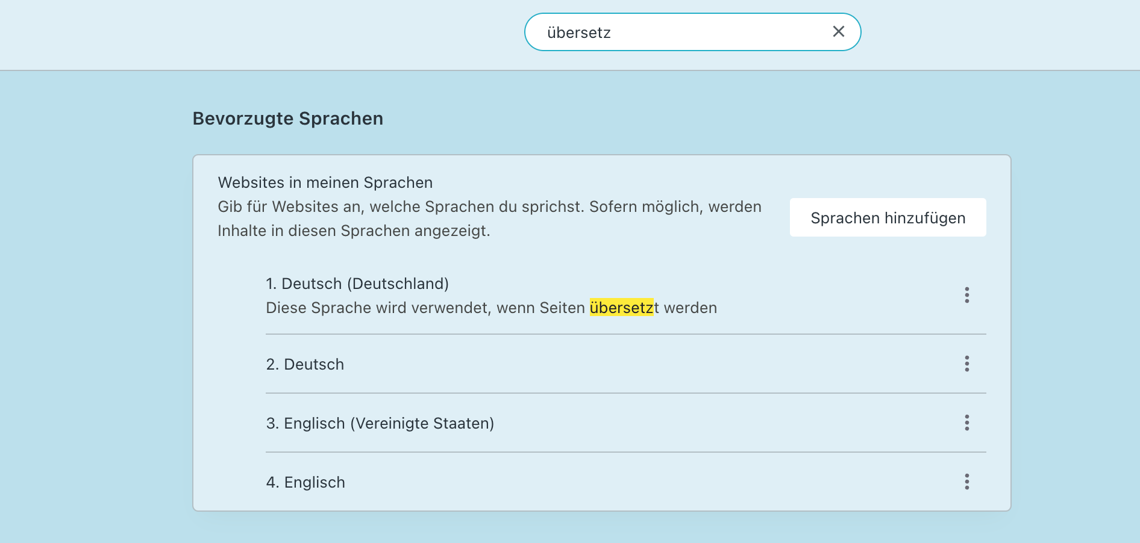Select the '4. Englisch' language row
This screenshot has width=1140, height=543.
pos(626,482)
